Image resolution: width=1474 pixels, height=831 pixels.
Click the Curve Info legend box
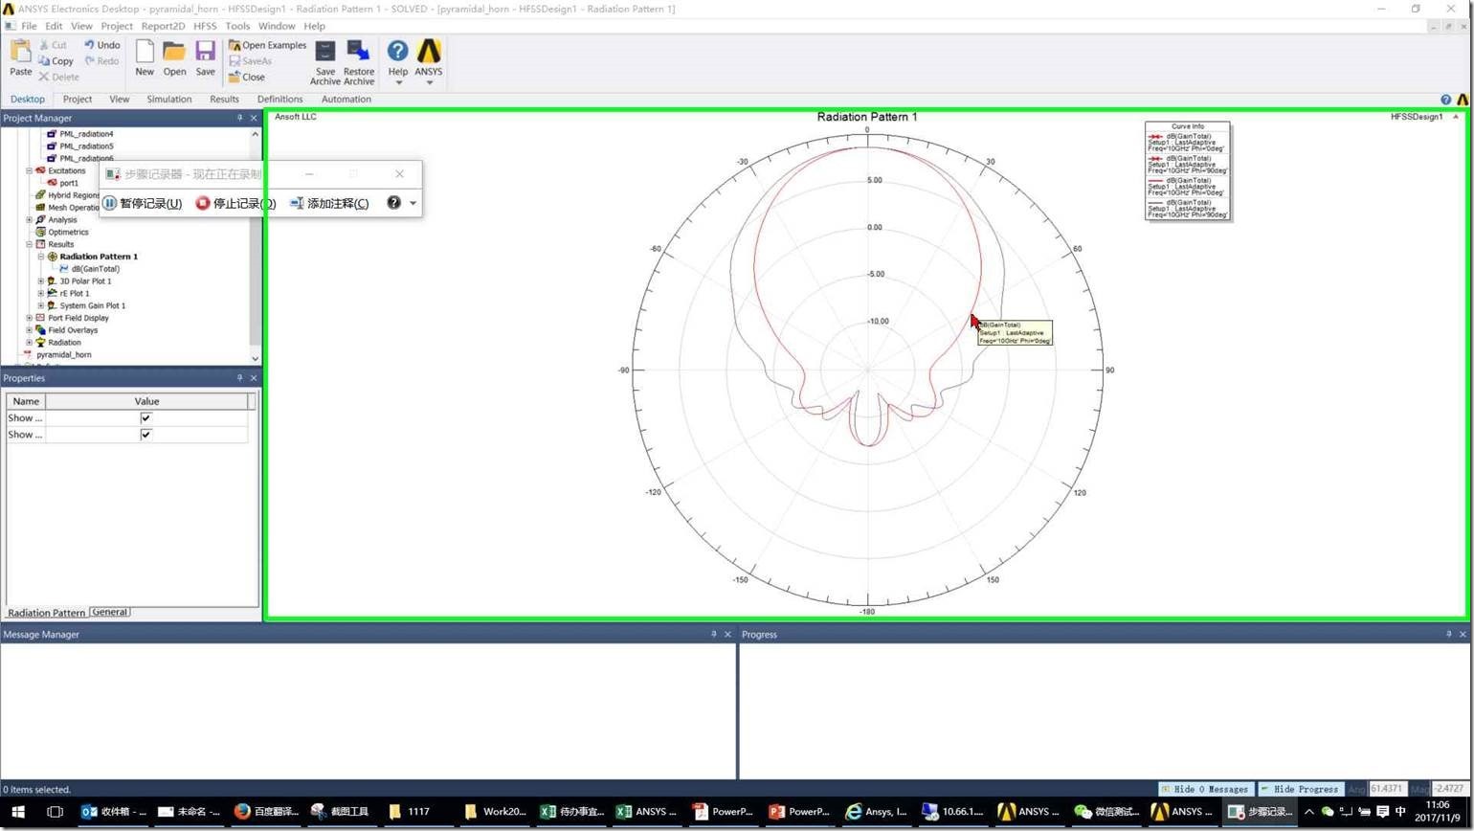click(1187, 170)
